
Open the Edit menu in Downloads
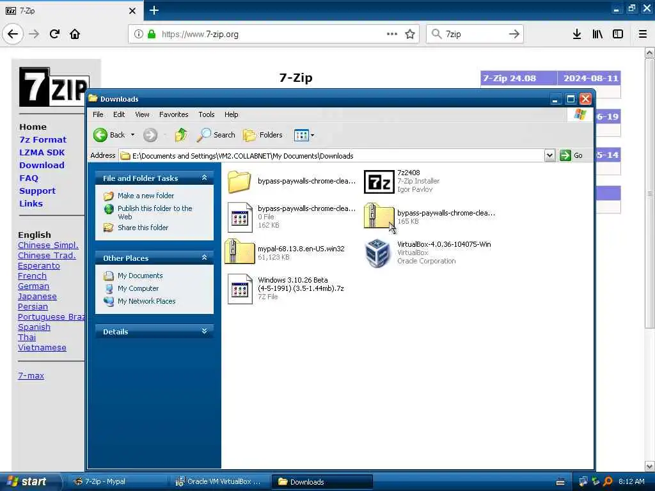click(119, 114)
